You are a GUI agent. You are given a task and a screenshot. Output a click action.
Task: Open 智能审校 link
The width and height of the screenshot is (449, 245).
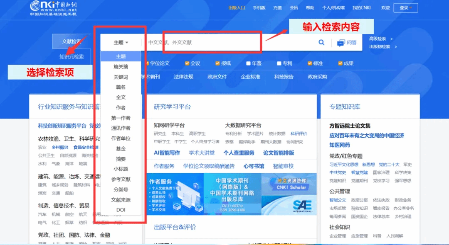pos(283,166)
